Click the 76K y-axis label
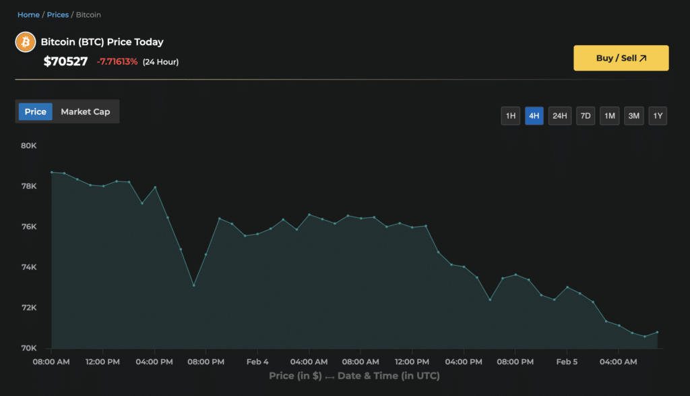The image size is (690, 396). coord(29,227)
